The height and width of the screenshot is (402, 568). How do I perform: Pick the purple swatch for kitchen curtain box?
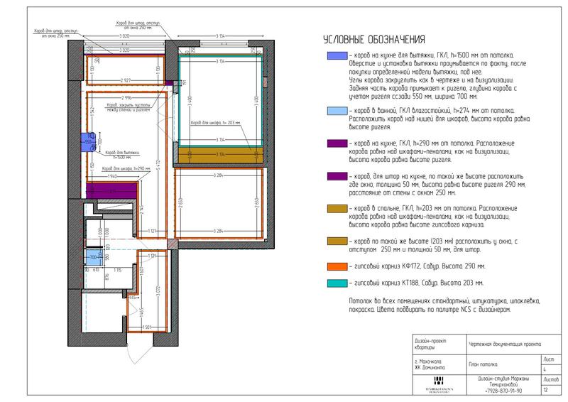[337, 176]
